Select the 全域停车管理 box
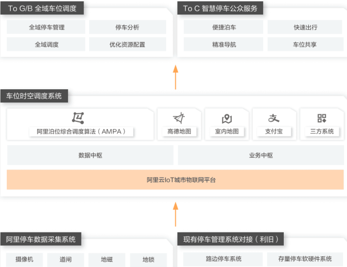This screenshot has height=267, width=347. (46, 27)
